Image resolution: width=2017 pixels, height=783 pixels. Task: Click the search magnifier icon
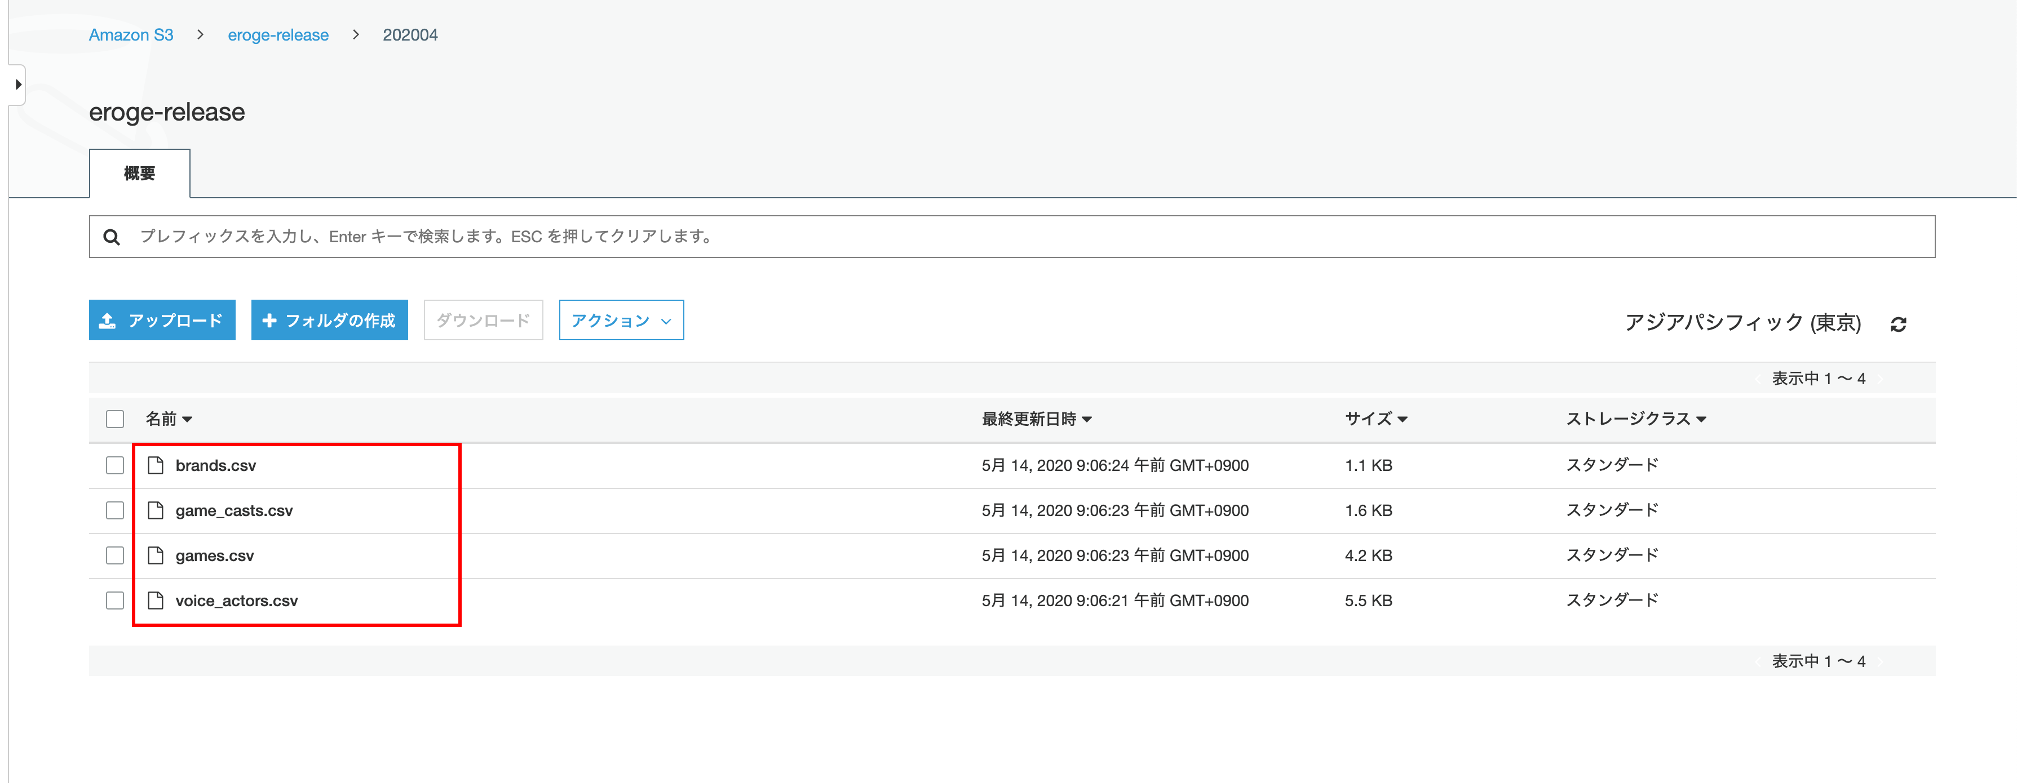tap(112, 237)
